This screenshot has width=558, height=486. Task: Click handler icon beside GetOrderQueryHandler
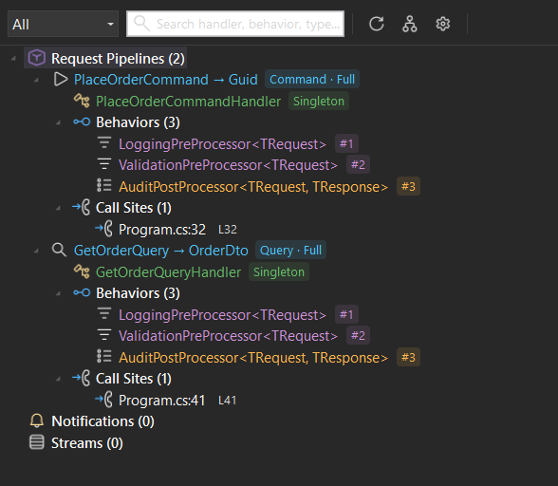click(x=82, y=271)
